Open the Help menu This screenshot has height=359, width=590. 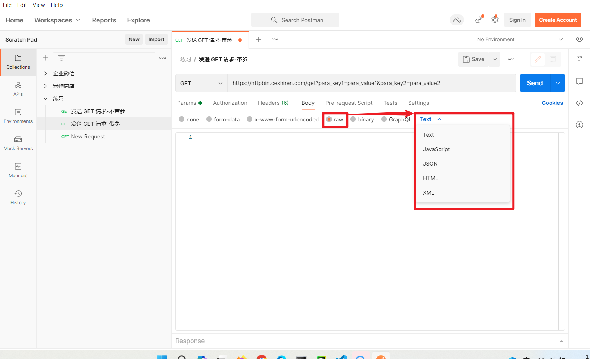[x=57, y=5]
